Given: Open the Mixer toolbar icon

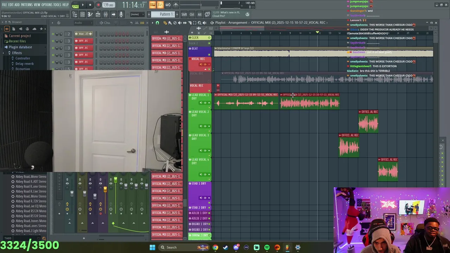Looking at the screenshot, I should coord(105,14).
